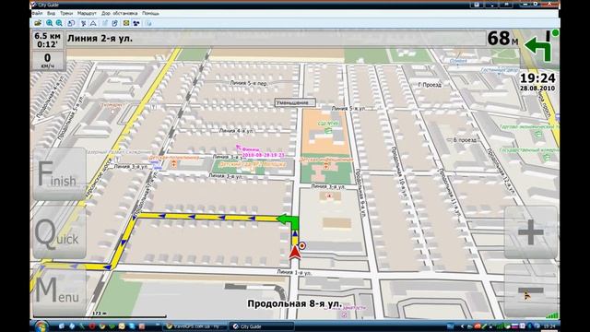Click the green left-turn maneuver arrow icon
590x332 pixels.
pos(538,47)
